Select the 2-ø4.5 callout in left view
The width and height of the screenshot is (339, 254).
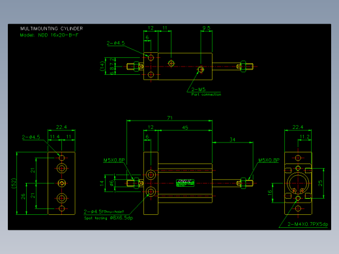click(x=31, y=137)
